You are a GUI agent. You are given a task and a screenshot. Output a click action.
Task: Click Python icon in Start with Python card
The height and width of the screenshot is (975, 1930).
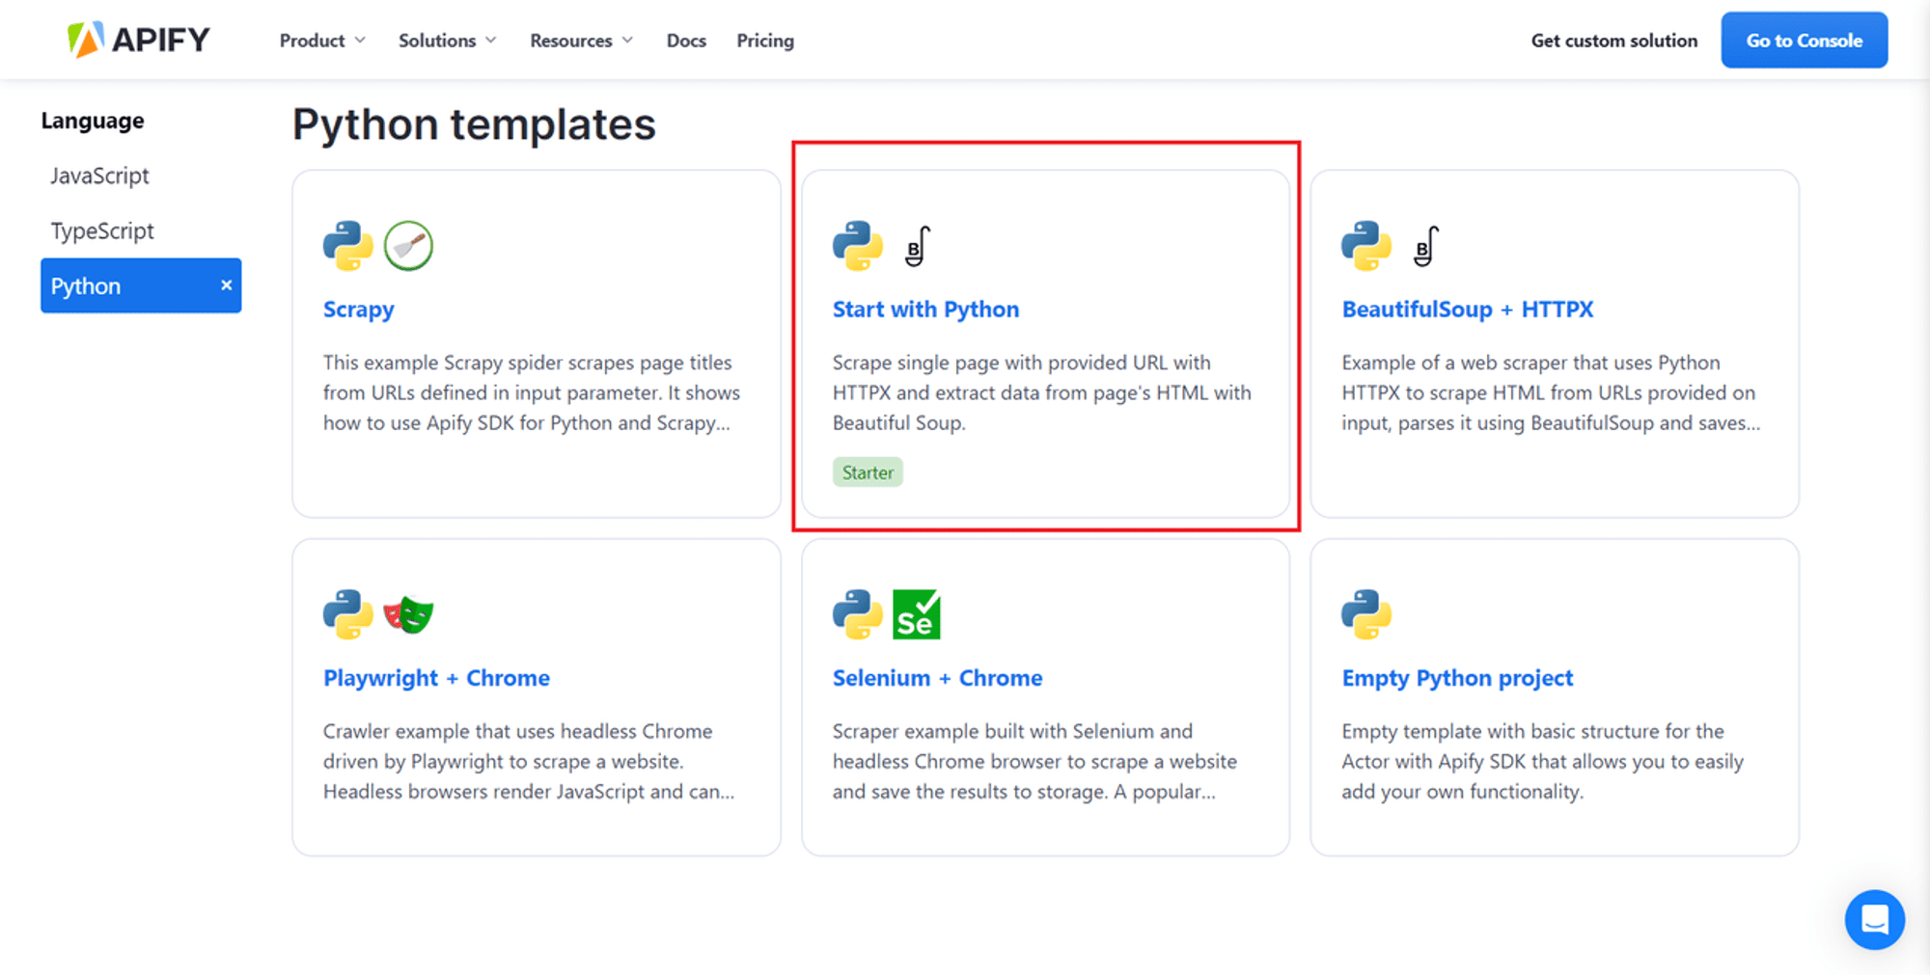pos(857,246)
